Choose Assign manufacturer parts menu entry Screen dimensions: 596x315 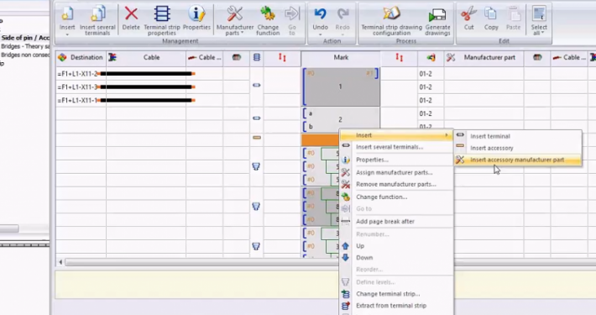tap(395, 172)
